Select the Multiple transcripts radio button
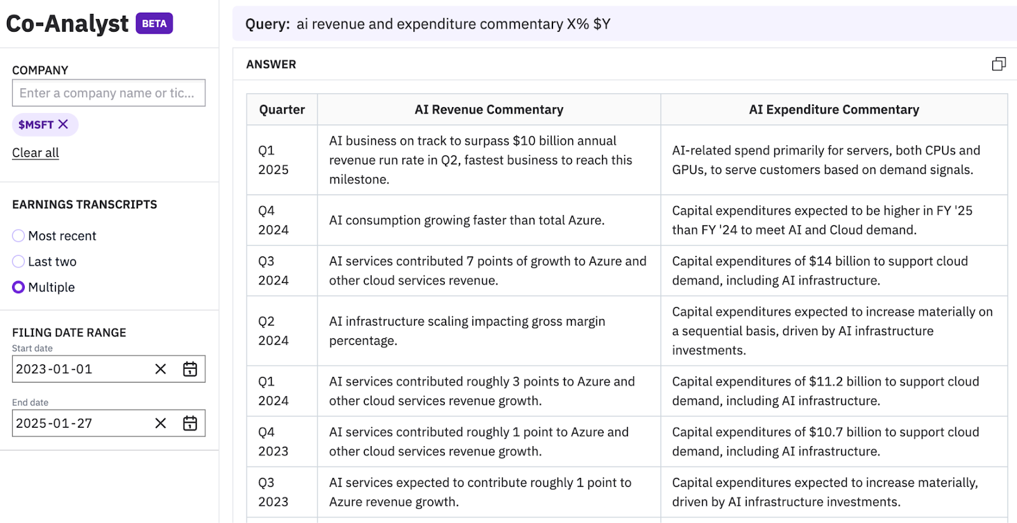 point(18,288)
